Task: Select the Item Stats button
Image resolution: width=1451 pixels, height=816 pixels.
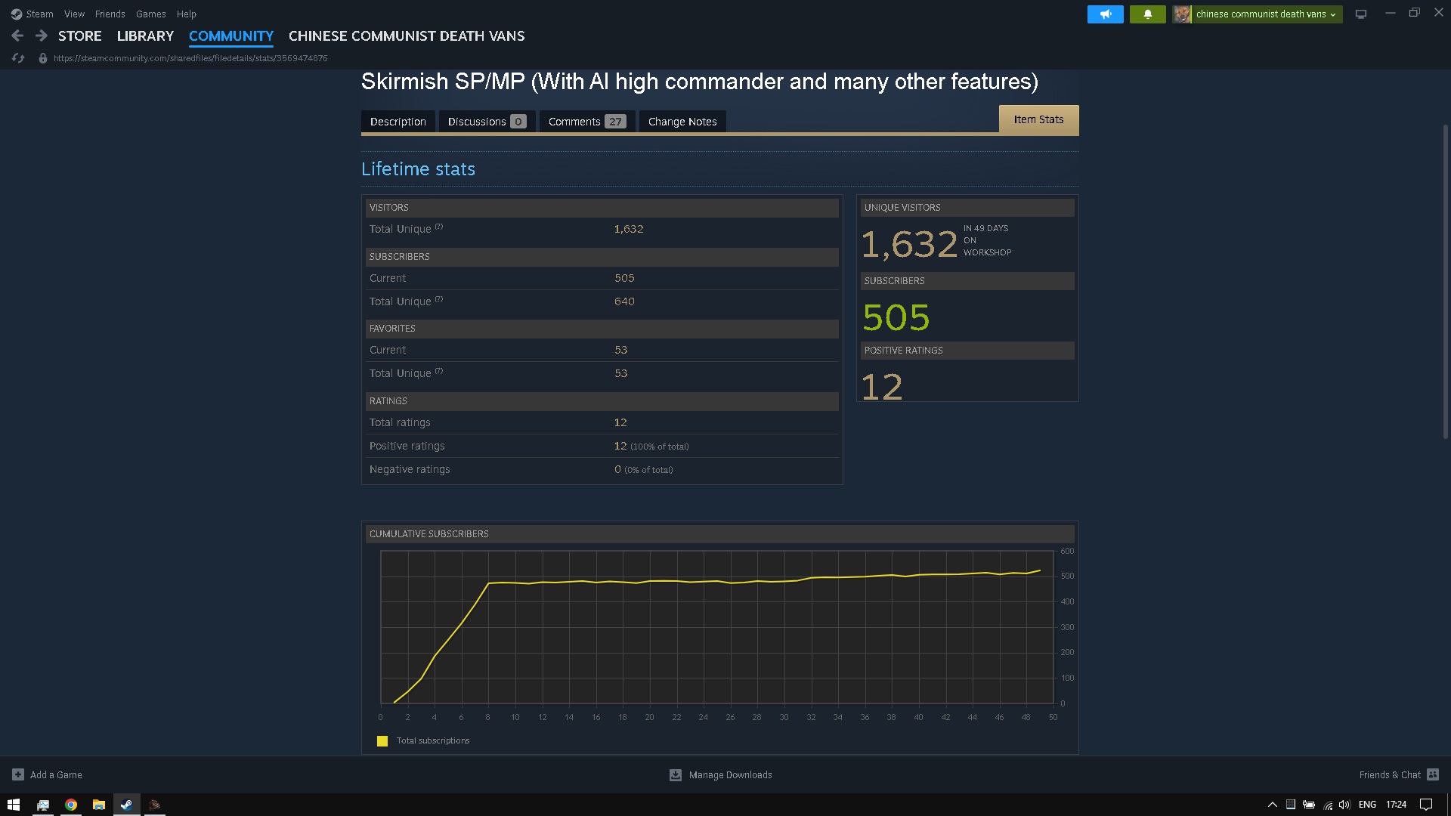Action: tap(1038, 119)
